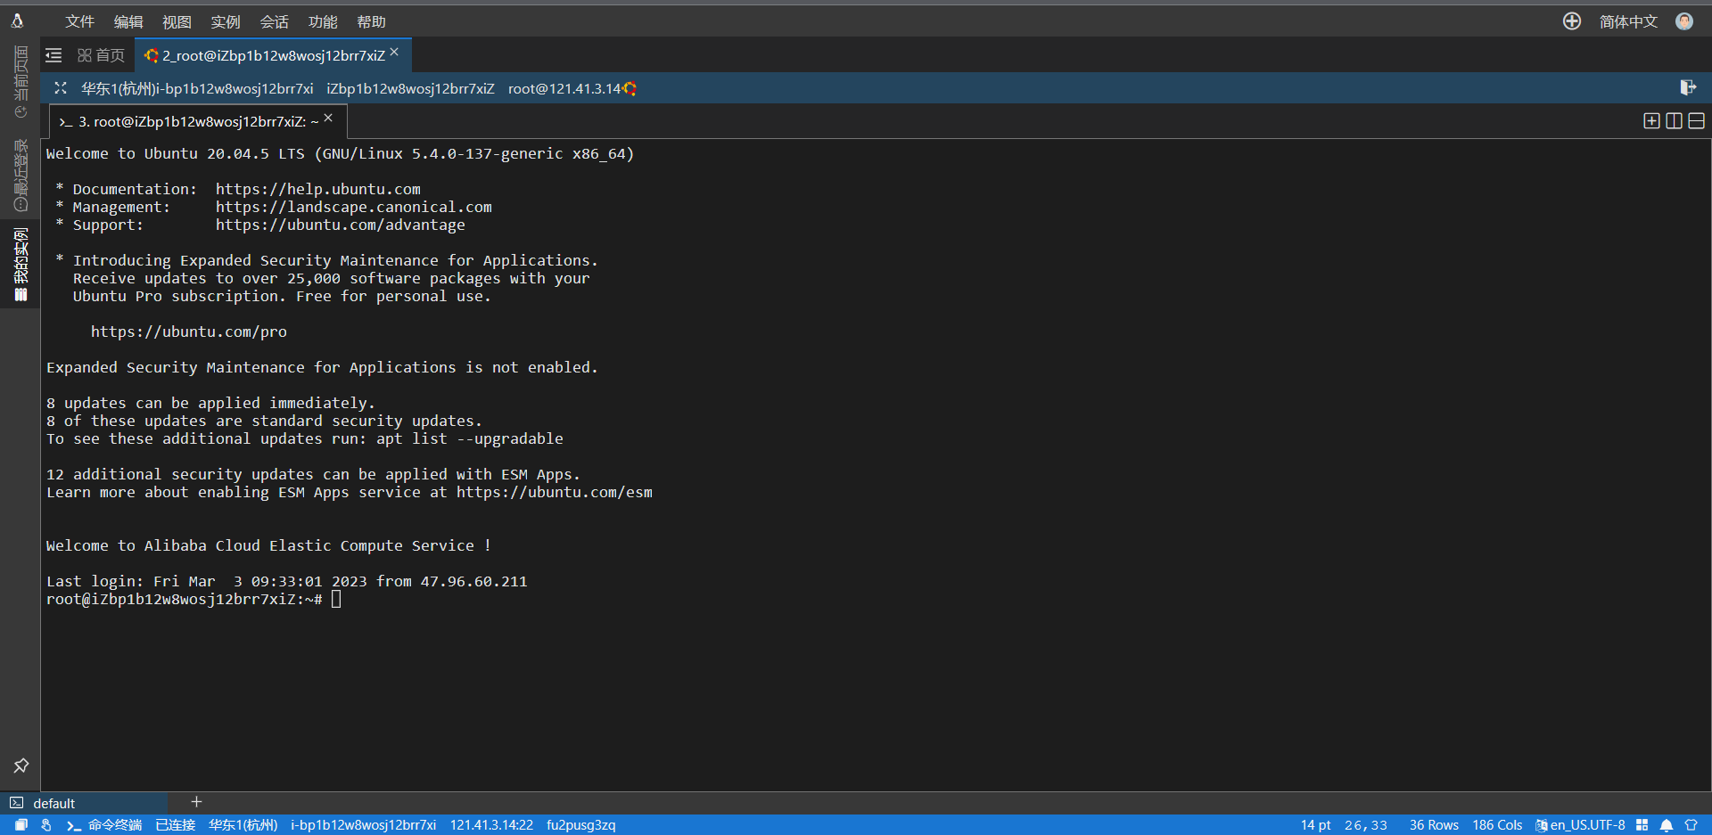Click fu2pusg3zq in status bar
1712x835 pixels.
[x=580, y=825]
